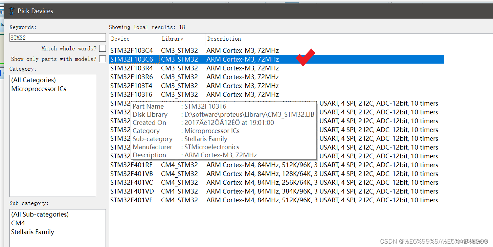Click CM4_STM32 library cell of STM32F401RE
493x247 pixels.
click(x=180, y=165)
